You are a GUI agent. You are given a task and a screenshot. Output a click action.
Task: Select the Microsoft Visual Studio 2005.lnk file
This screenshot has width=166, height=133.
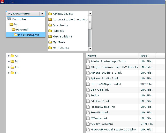(x=114, y=130)
